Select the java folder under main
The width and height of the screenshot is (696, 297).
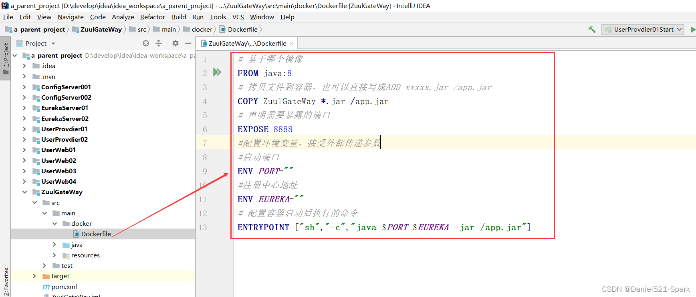(77, 245)
